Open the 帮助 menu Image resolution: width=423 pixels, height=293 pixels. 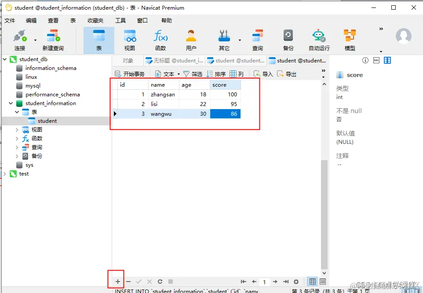pos(167,21)
